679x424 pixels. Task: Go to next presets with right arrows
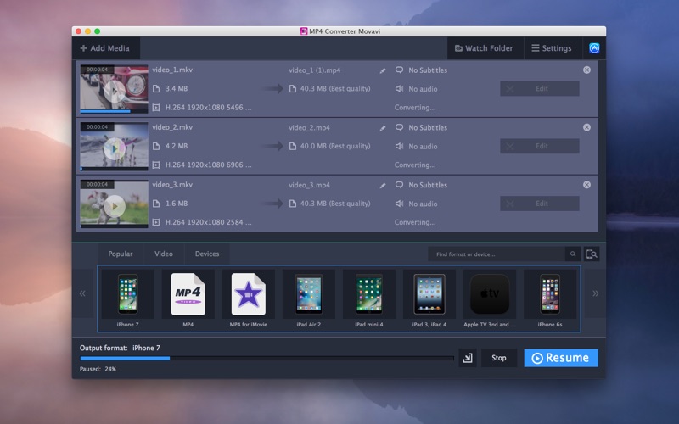pyautogui.click(x=596, y=293)
